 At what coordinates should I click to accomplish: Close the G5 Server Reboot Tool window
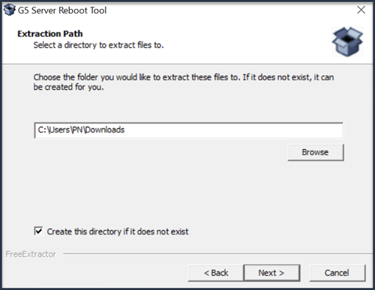tap(361, 10)
